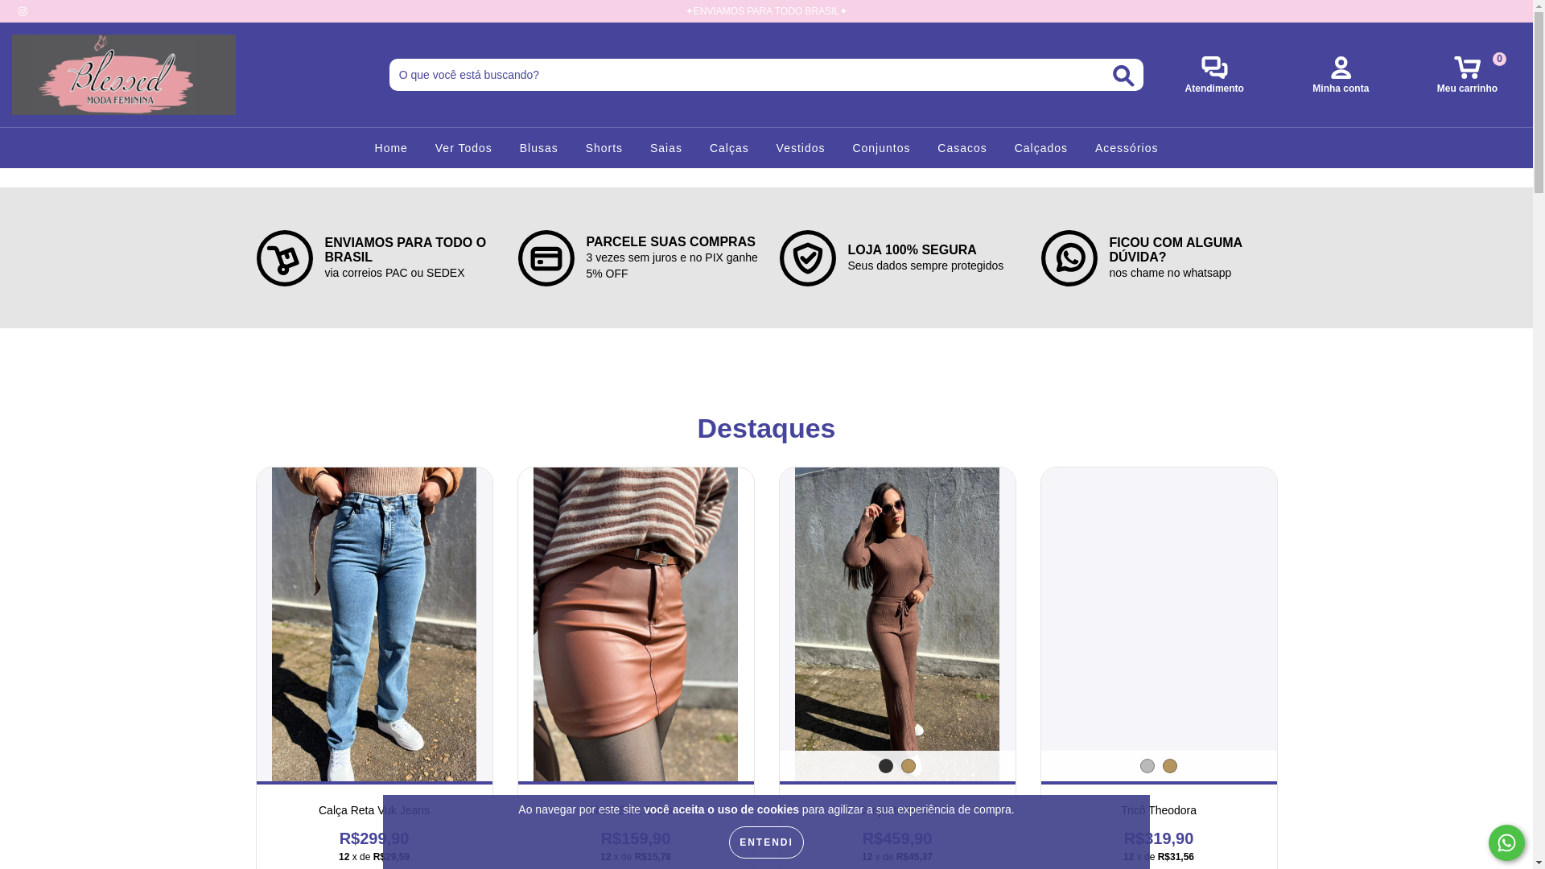Select the tan color swatch on knit set
The height and width of the screenshot is (869, 1545).
point(908,766)
